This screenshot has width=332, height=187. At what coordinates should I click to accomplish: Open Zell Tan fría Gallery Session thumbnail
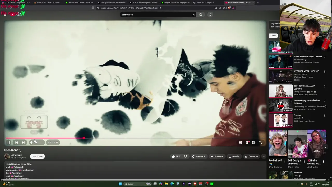pos(281,91)
